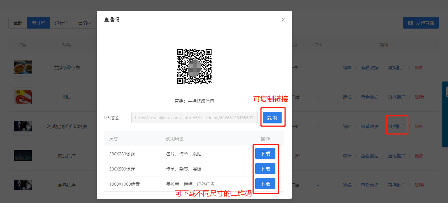Open 查看数据 for first 商品排序 row
Screen dimensions: 448x203
click(370, 156)
